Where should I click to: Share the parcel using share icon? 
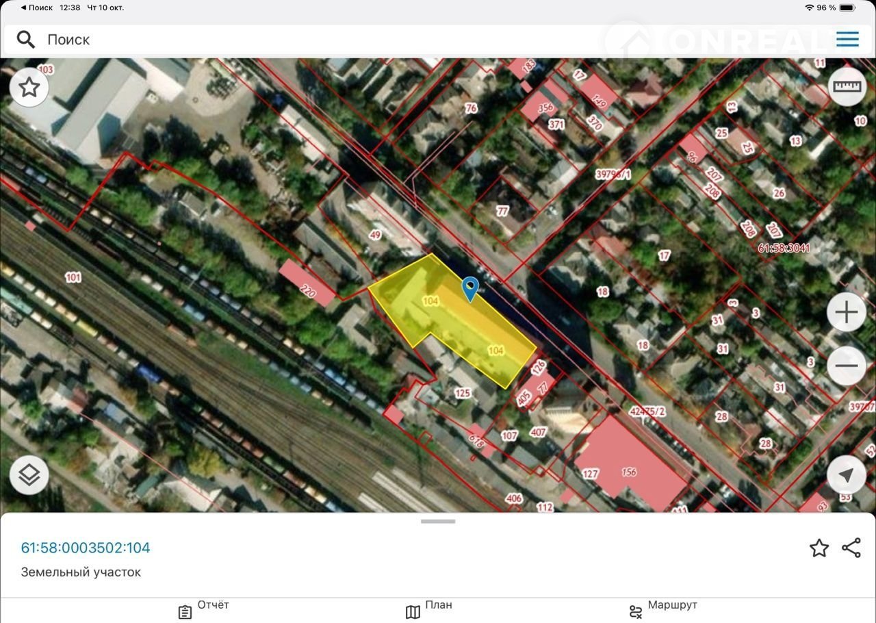851,548
